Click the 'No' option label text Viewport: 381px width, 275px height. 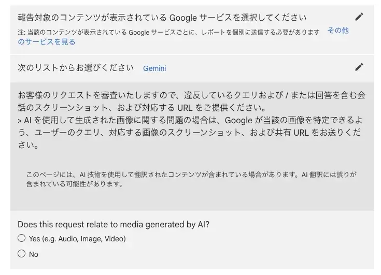(34, 254)
